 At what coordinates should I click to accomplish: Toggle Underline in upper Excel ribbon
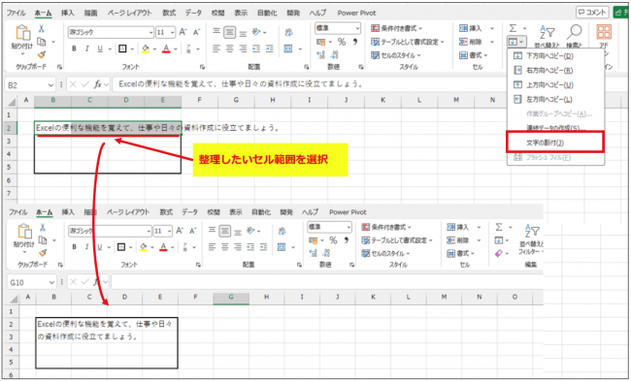pyautogui.click(x=100, y=48)
